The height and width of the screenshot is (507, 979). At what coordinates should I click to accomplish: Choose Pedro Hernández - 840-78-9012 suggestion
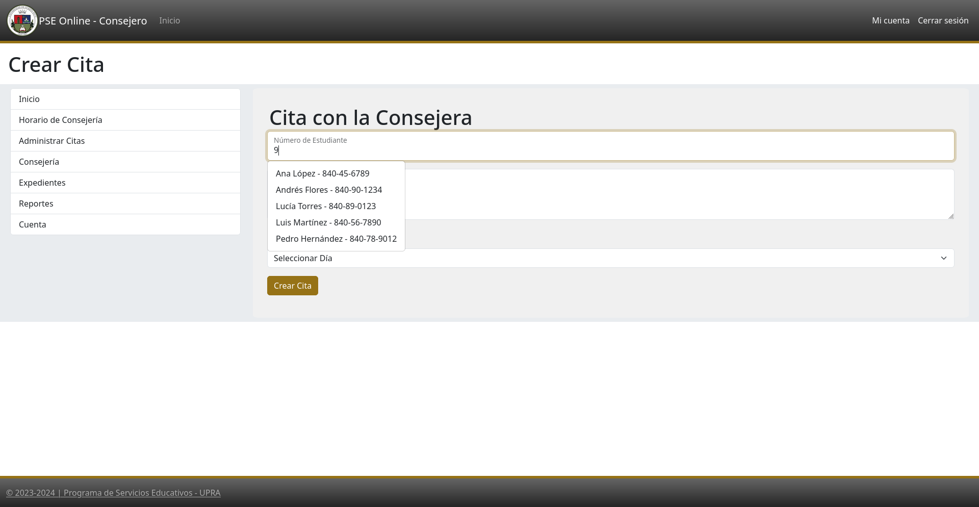[336, 239]
